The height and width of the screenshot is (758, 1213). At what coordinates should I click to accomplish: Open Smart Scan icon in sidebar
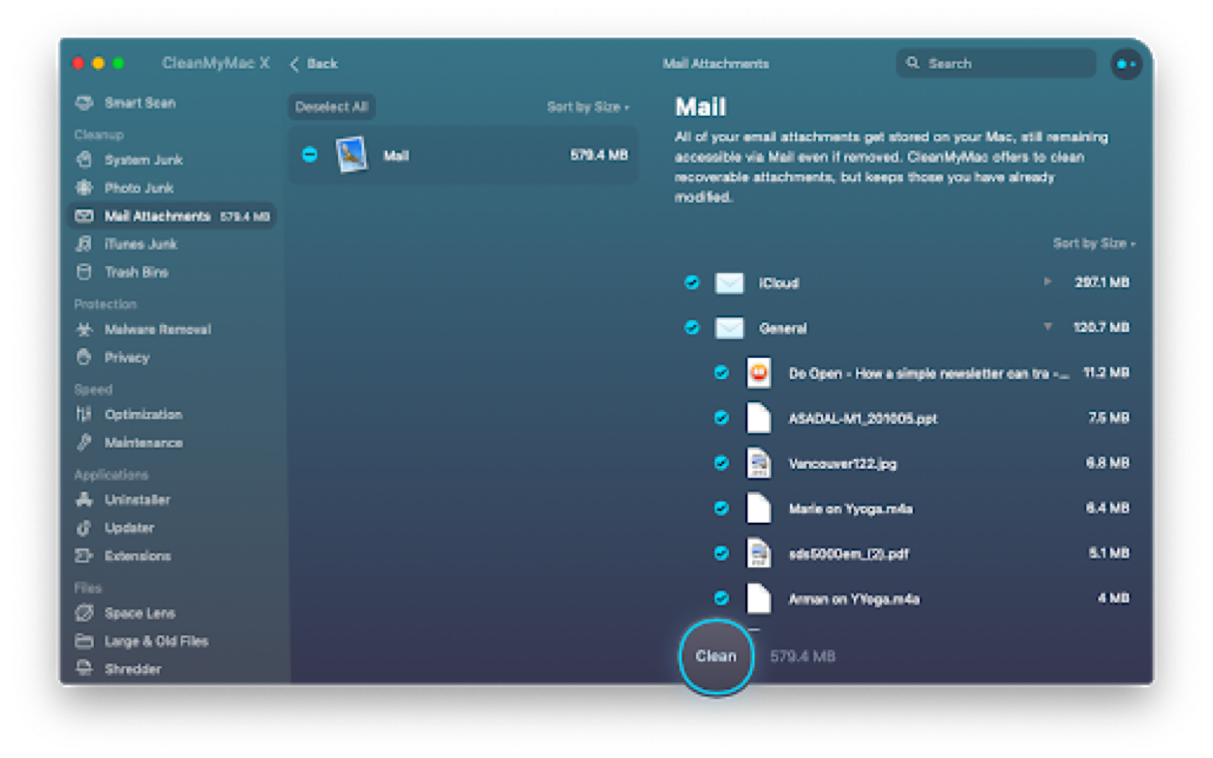85,103
